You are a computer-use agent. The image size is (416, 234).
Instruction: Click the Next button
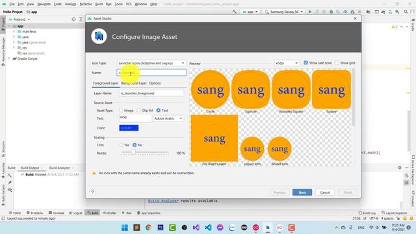tap(302, 192)
